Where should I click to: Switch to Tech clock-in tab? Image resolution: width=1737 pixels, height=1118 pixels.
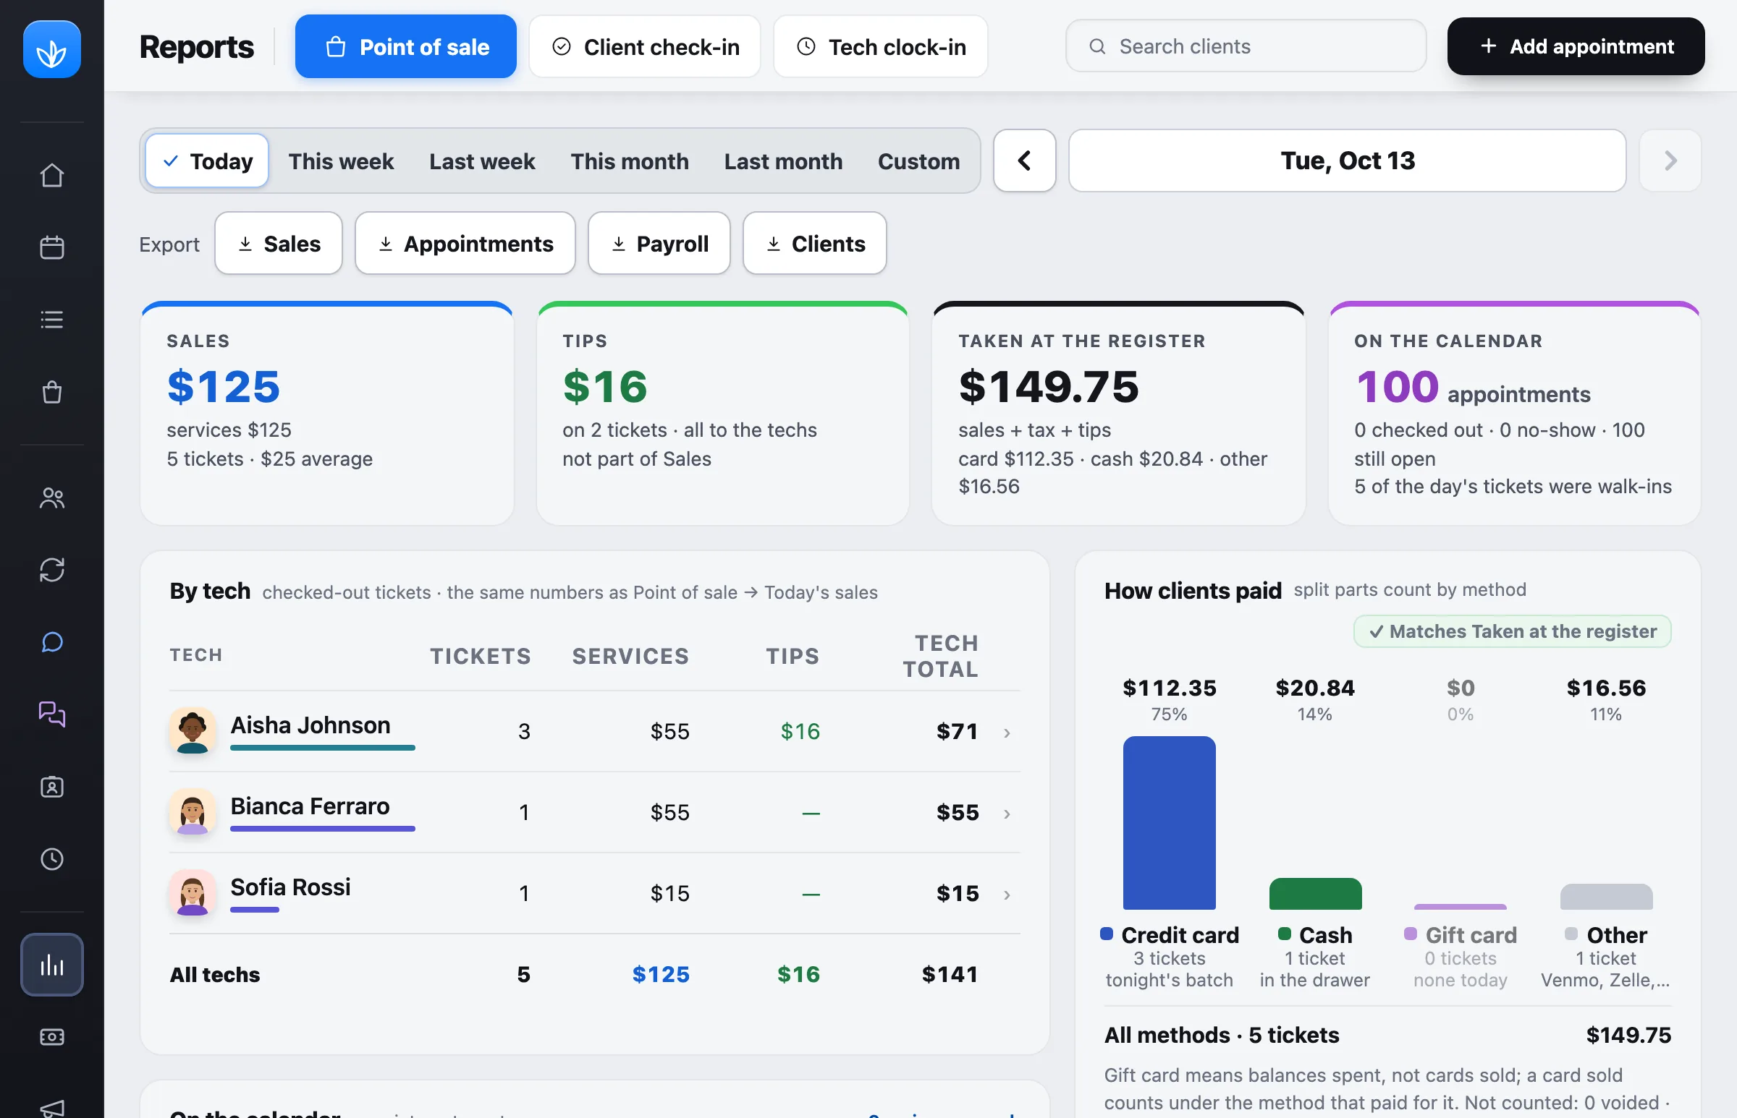pos(881,46)
